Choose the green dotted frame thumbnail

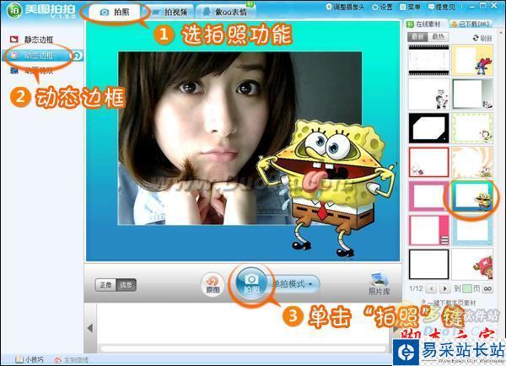point(472,128)
